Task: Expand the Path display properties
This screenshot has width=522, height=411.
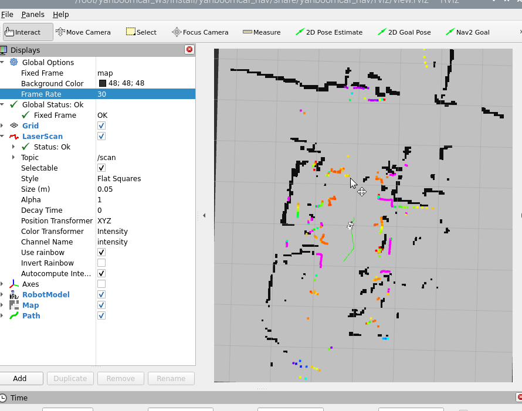Action: (2, 315)
